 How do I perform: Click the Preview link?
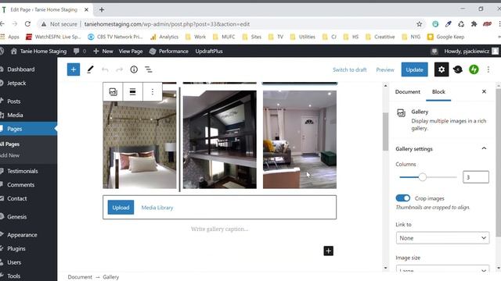pos(385,69)
